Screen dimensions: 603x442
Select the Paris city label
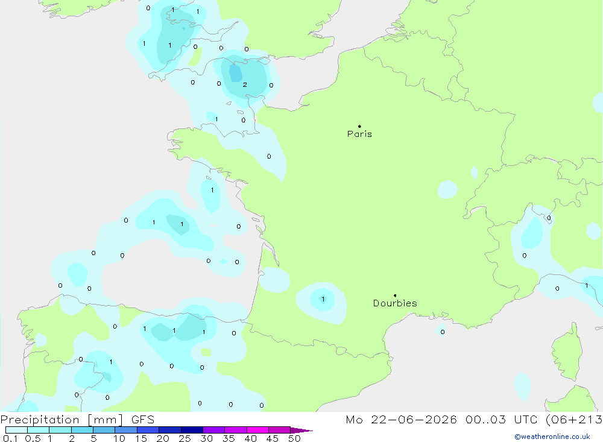(x=359, y=134)
